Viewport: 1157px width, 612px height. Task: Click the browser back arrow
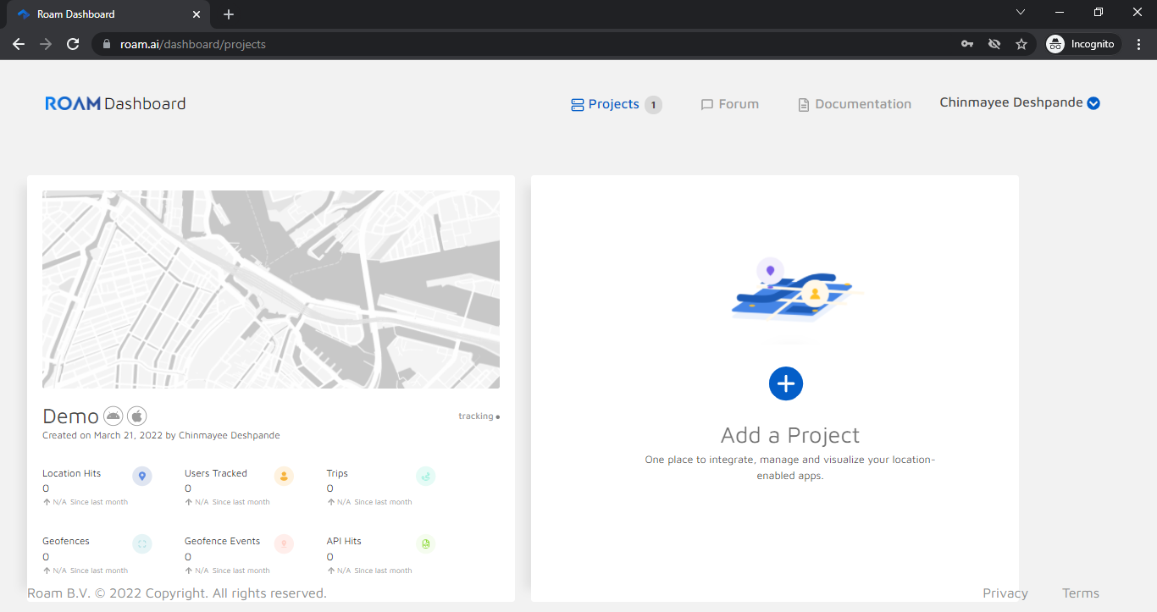pos(19,44)
